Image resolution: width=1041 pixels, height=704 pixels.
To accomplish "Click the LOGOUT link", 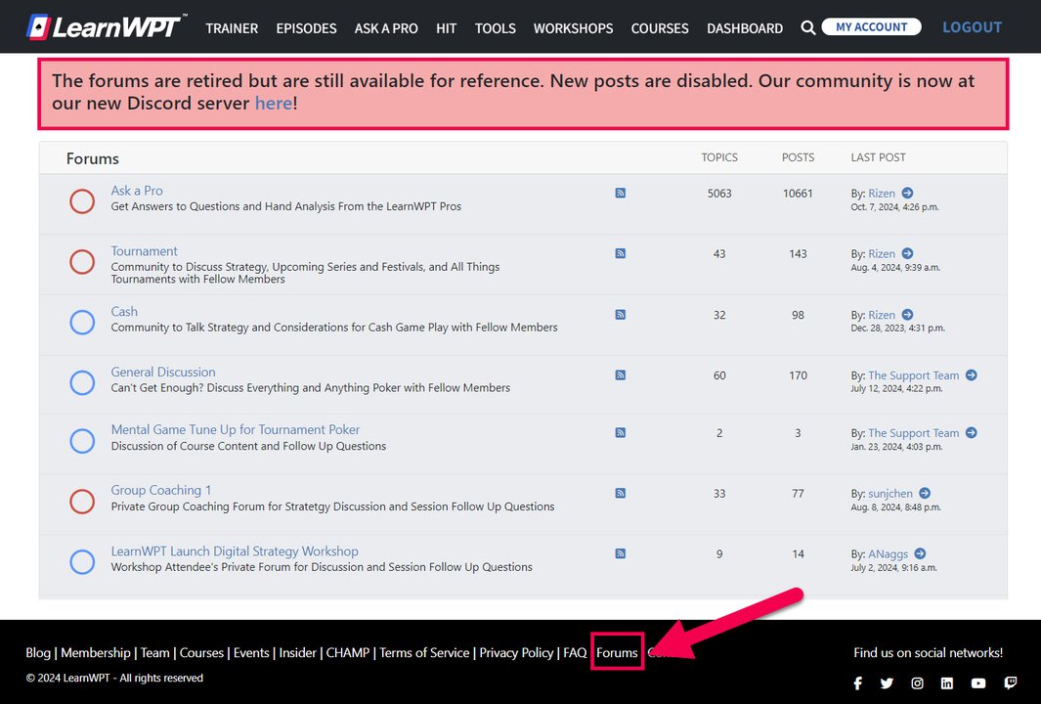I will point(972,27).
